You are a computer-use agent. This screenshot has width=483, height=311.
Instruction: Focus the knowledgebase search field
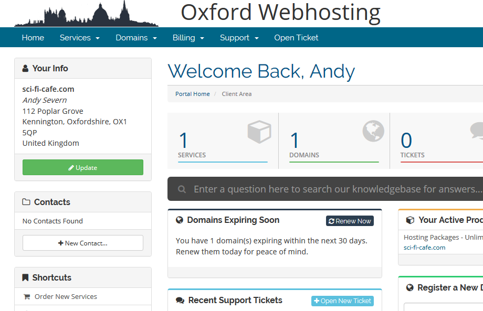(x=325, y=189)
